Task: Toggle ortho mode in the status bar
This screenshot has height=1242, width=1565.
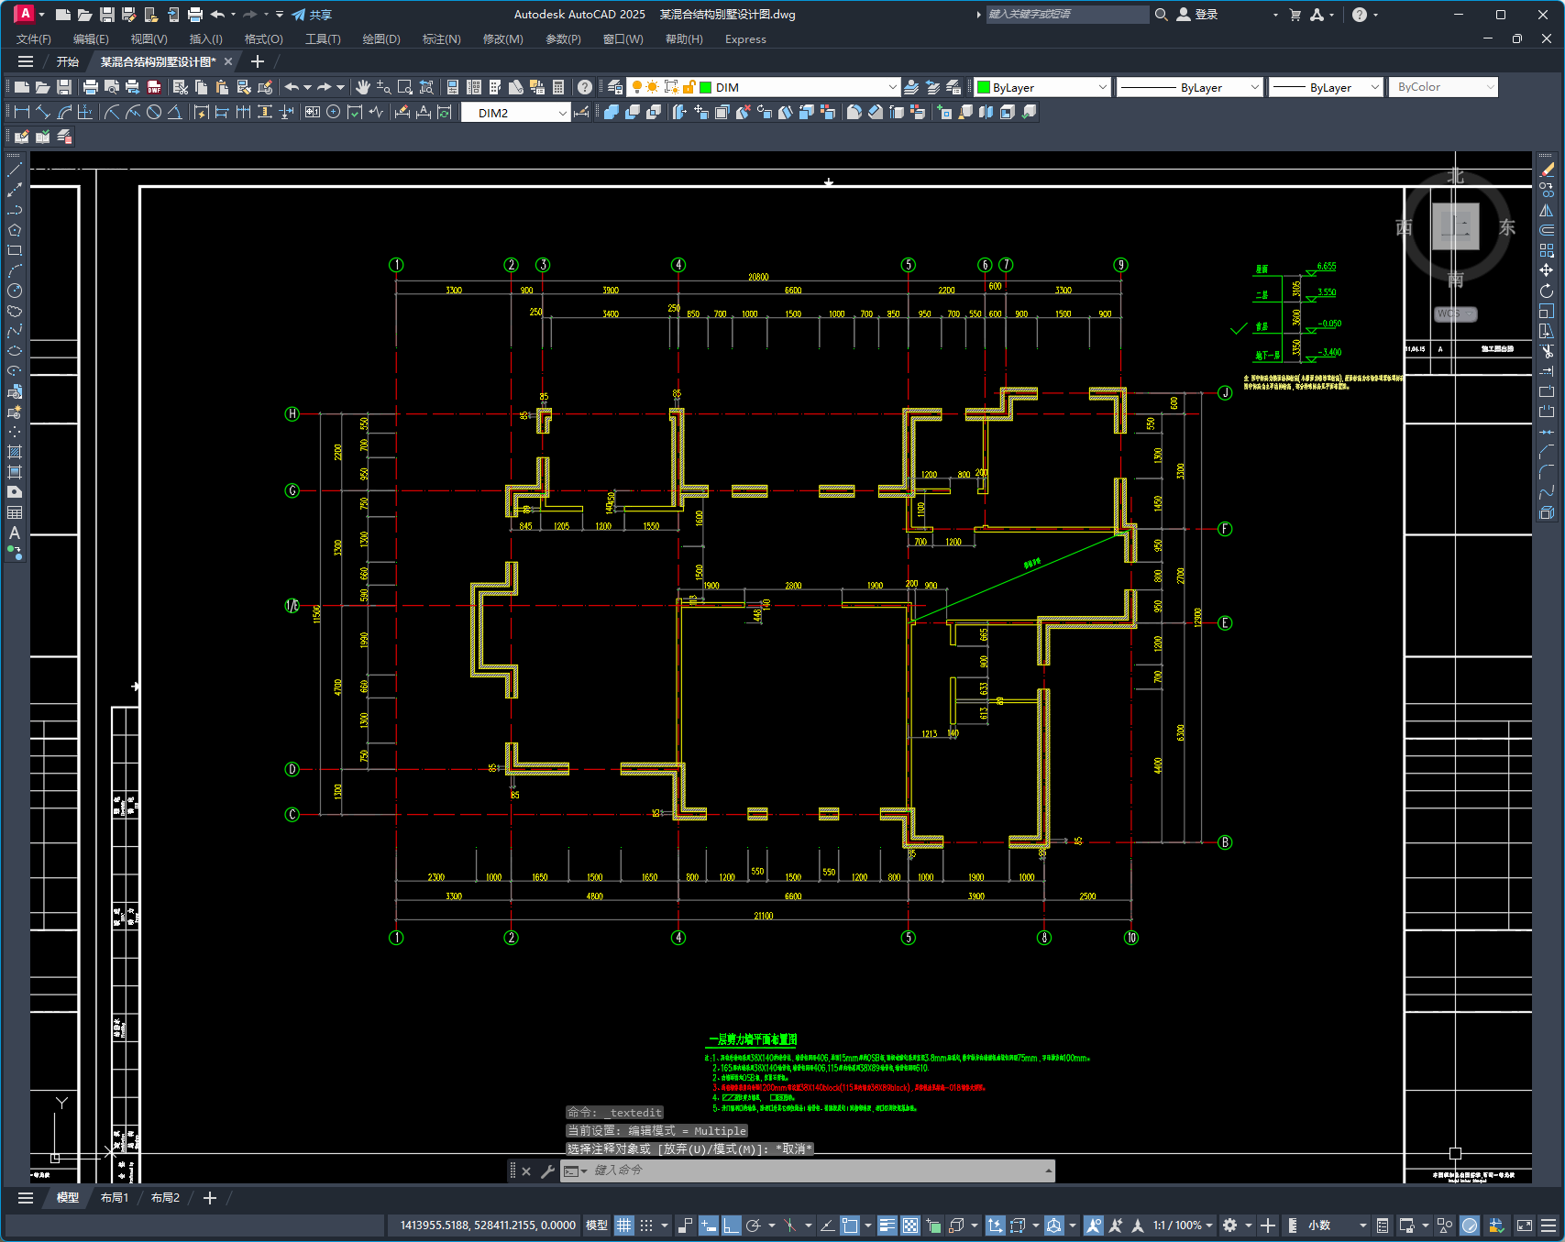Action: [731, 1226]
